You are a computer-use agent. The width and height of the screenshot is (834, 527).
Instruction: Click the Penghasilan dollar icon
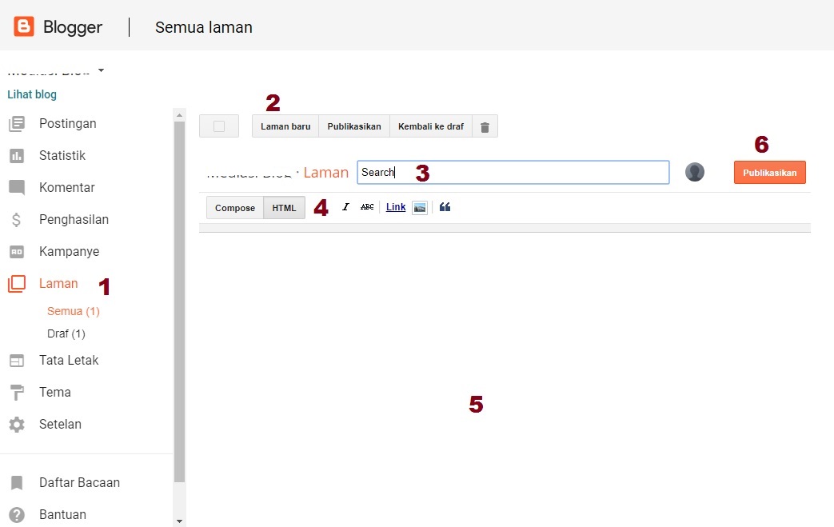click(x=17, y=220)
